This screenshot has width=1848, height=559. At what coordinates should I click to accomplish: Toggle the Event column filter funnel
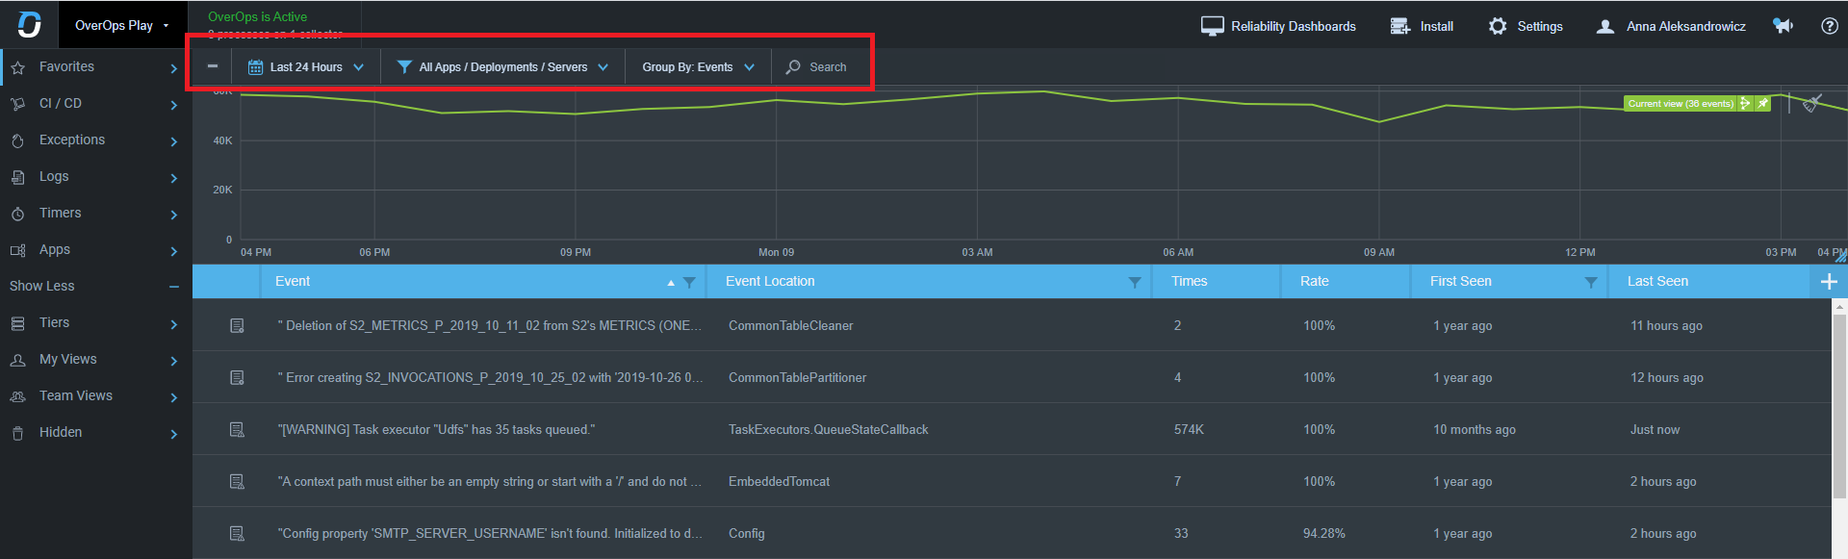click(x=689, y=282)
